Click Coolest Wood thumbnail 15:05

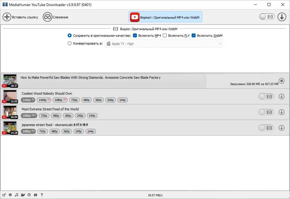point(10,96)
